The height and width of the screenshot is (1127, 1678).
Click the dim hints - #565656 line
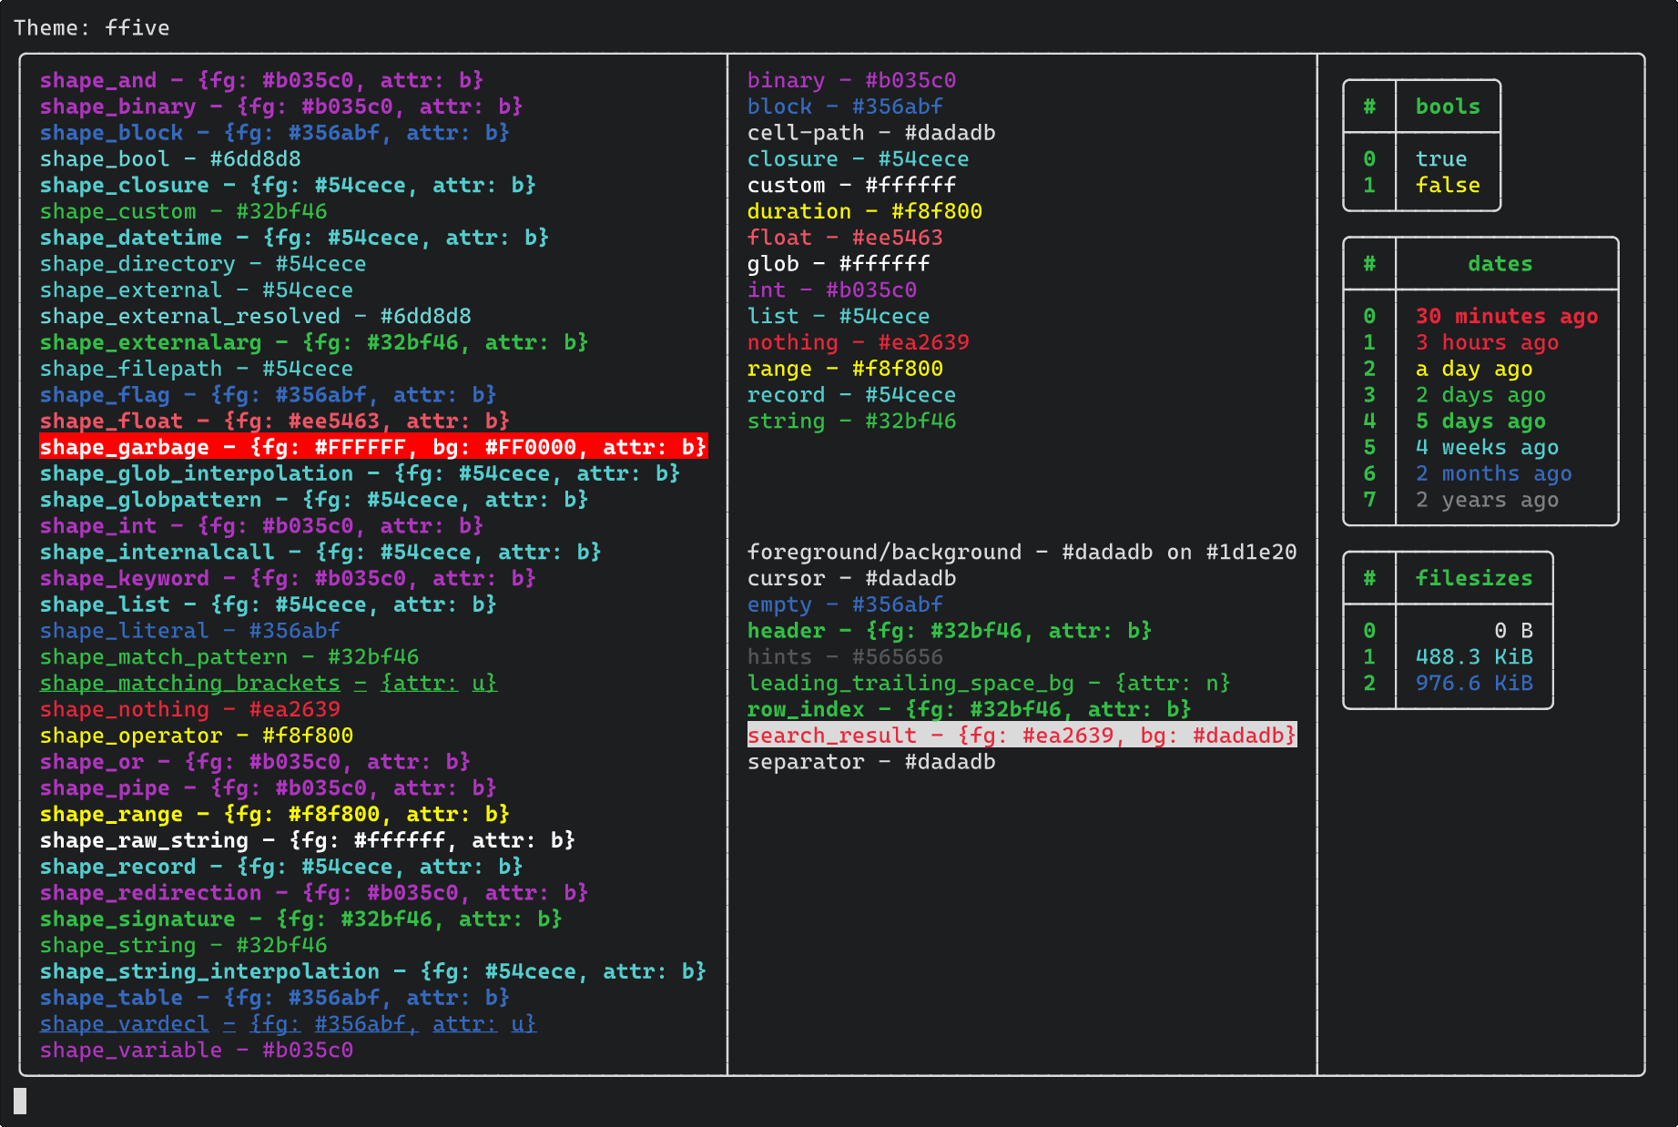[x=845, y=657]
